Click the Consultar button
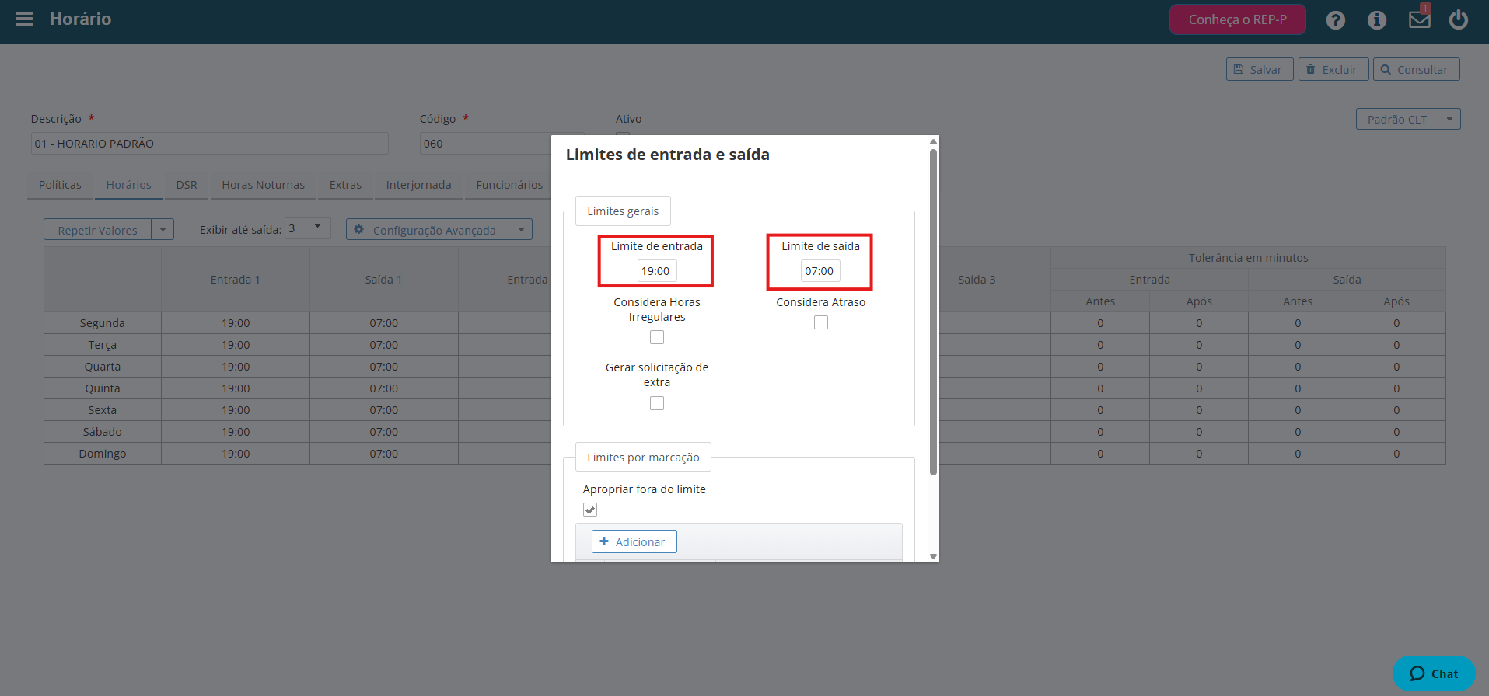The width and height of the screenshot is (1489, 696). 1416,69
